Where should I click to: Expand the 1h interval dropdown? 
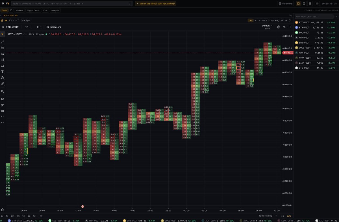coord(28,27)
